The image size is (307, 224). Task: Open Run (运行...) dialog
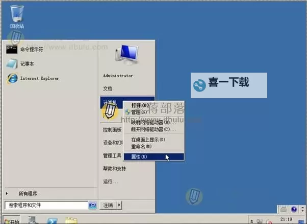(111, 182)
